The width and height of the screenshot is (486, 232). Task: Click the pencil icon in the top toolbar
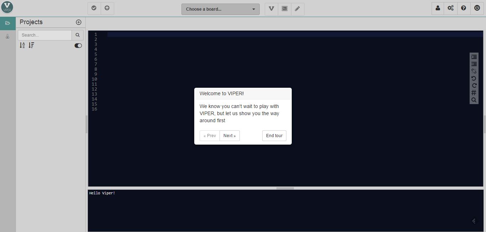point(297,9)
